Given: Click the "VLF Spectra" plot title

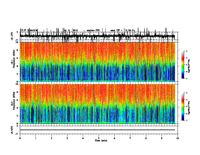Looking at the screenshot, I should [29, 30].
